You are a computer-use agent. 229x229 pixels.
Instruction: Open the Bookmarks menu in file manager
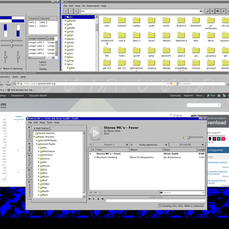pyautogui.click(x=93, y=6)
